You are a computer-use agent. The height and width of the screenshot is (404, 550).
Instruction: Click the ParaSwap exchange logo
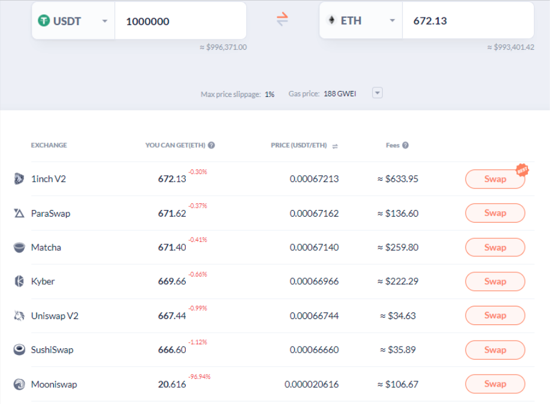coord(19,213)
